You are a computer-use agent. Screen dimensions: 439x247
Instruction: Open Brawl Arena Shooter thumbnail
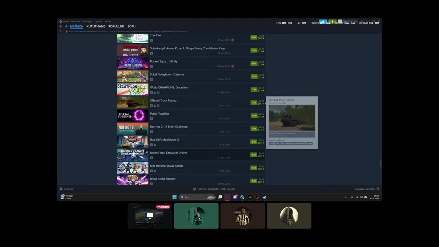pos(132,180)
